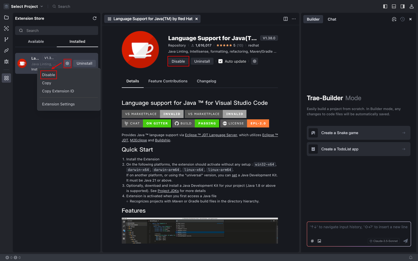Choose Copy in the context menu

(47, 83)
